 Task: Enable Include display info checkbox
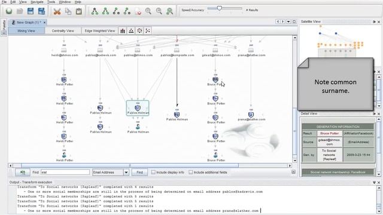[153, 173]
